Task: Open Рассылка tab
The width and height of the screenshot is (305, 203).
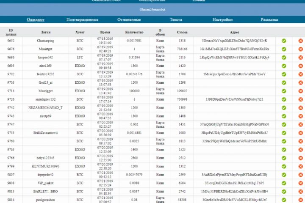Action: point(269,19)
